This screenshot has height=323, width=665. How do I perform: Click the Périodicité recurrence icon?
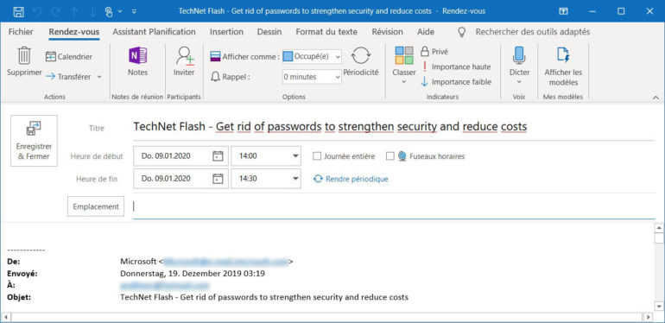361,55
